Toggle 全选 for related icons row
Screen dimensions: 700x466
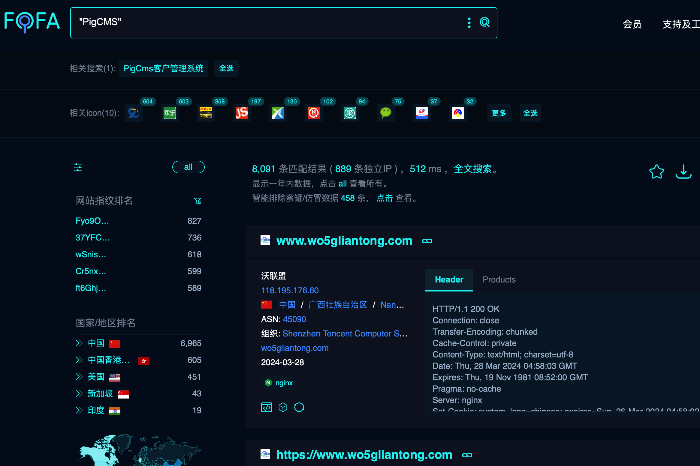coord(530,113)
